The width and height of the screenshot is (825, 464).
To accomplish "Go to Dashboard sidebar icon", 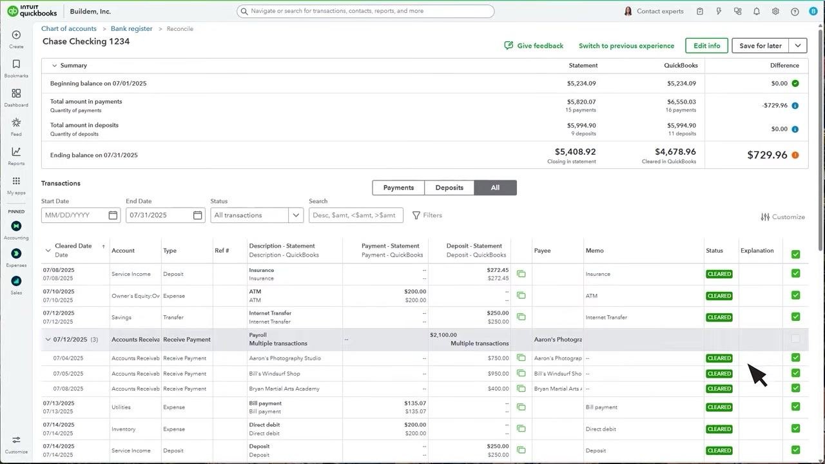I will [x=16, y=93].
